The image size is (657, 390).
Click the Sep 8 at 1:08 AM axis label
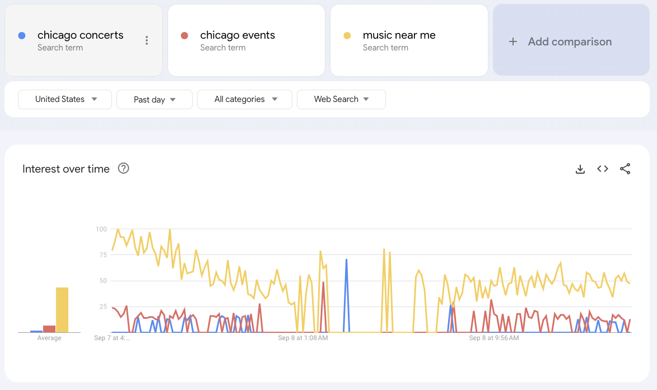[303, 338]
